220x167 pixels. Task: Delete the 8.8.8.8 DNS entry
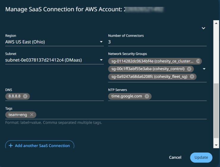25,96
